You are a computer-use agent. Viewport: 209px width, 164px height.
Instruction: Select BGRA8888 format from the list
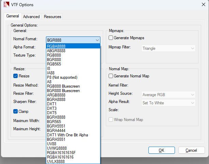pos(56,100)
